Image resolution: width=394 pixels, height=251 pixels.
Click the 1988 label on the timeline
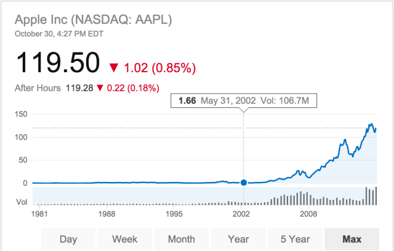click(108, 214)
